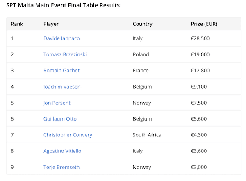Click the France country cell
Viewport: 246px width, 181px height.
[141, 71]
